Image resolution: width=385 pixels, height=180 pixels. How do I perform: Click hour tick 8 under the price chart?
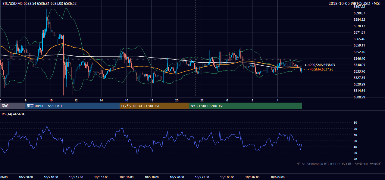coord(26,100)
